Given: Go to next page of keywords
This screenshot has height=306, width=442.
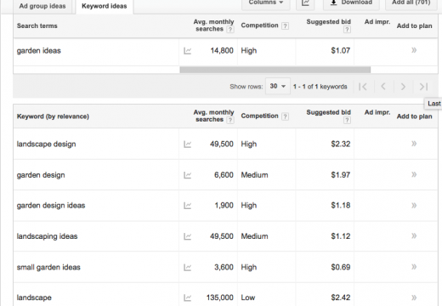Looking at the screenshot, I should [403, 87].
